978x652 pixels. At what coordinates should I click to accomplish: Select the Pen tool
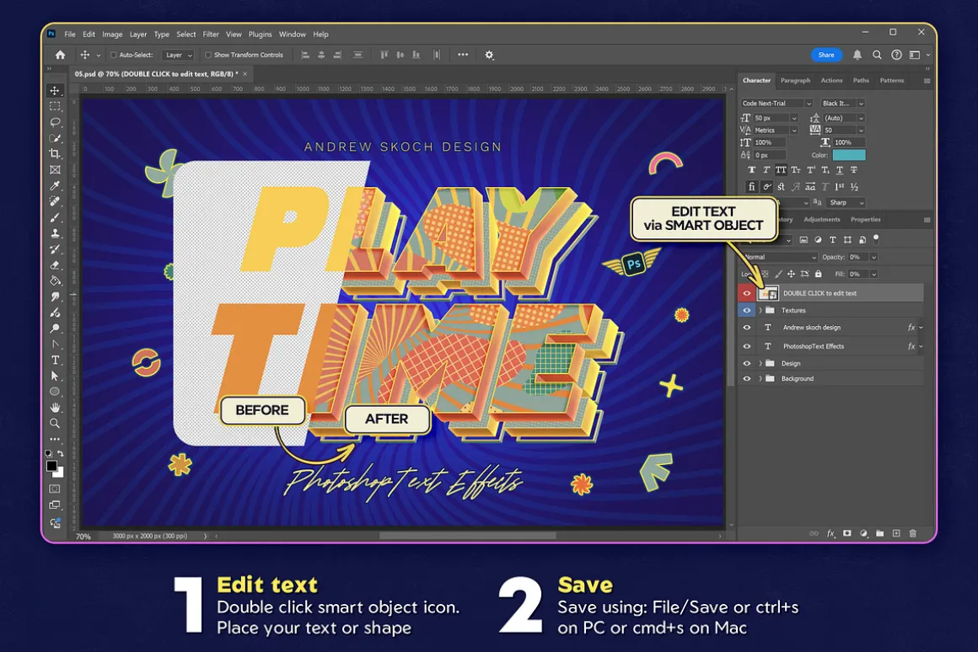[x=55, y=344]
